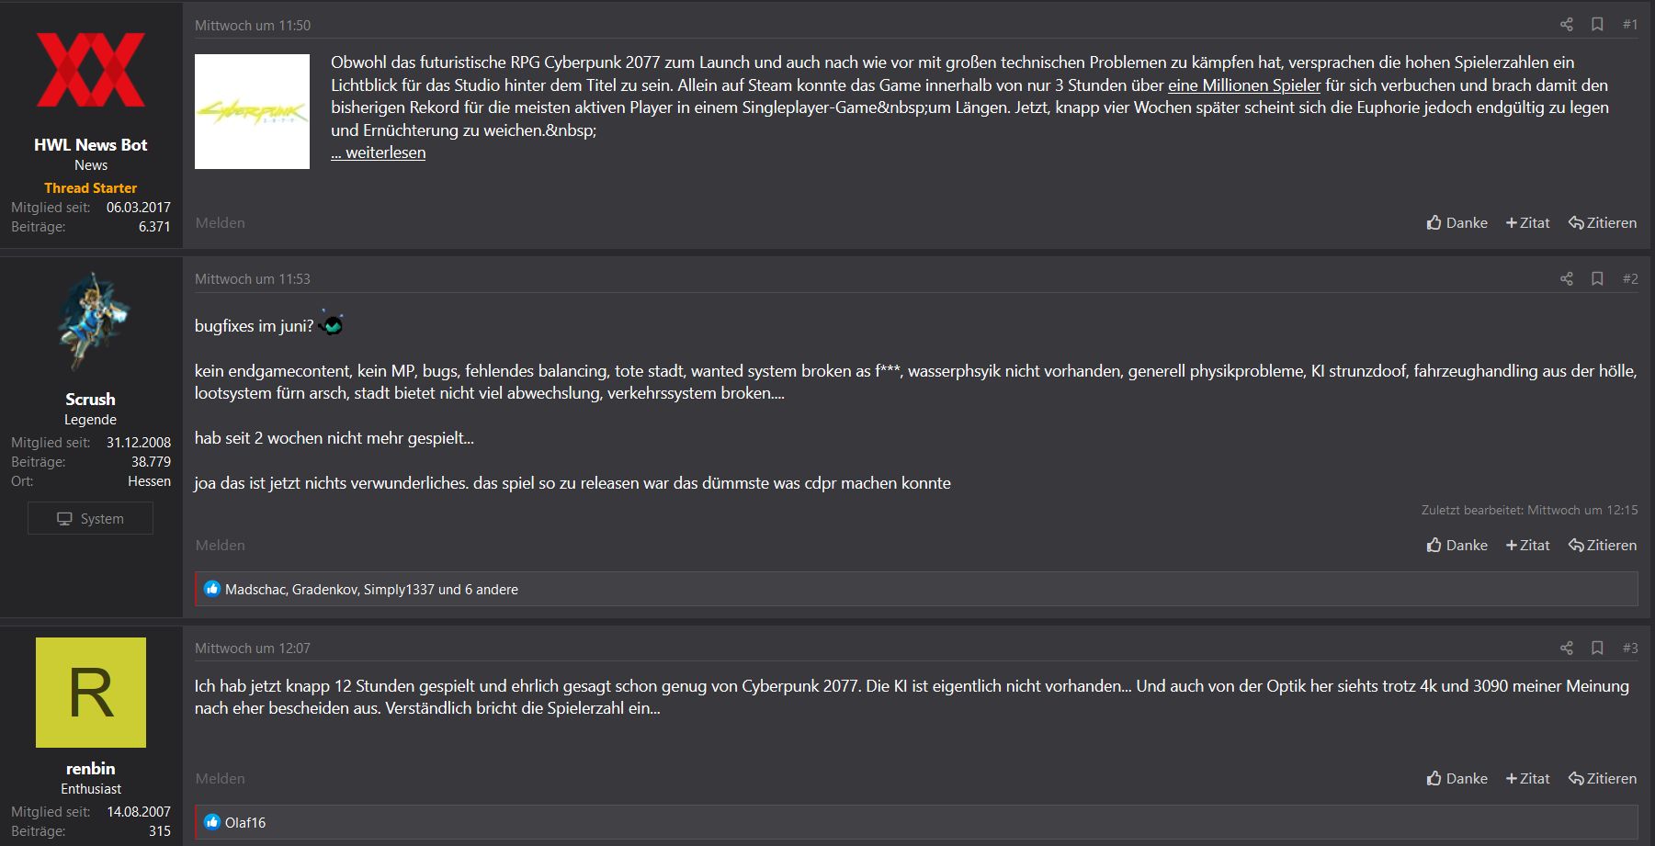Bookmark post #1 with the bookmark icon
The image size is (1655, 846).
point(1597,25)
